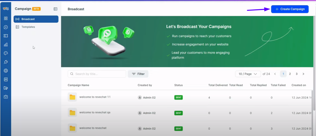
Task: Select the Templates menu item
Action: point(28,27)
